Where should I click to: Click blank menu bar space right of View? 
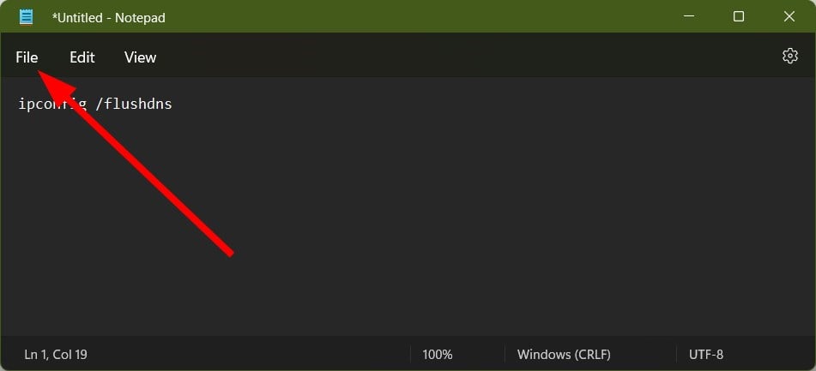[x=468, y=57]
